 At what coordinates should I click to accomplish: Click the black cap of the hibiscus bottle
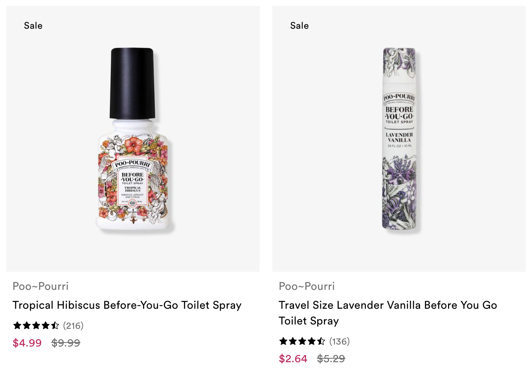pyautogui.click(x=132, y=83)
